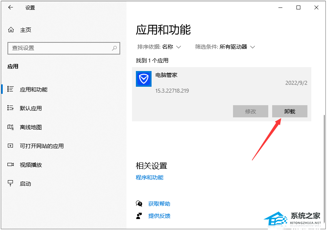Screen dimensions: 327x230
Task: Select 默认应用 in the sidebar
Action: pos(63,108)
